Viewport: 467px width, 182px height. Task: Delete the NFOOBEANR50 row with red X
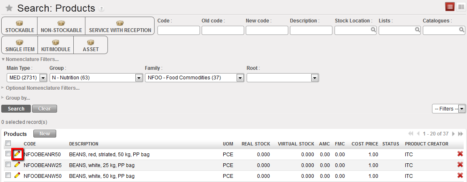pos(460,154)
